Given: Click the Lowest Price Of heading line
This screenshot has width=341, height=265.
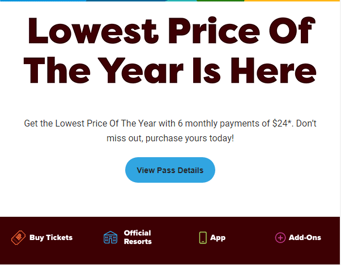Looking at the screenshot, I should tap(170, 31).
